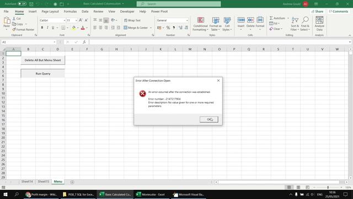The height and width of the screenshot is (199, 353).
Task: Open the General number format dropdown
Action: coord(187,20)
